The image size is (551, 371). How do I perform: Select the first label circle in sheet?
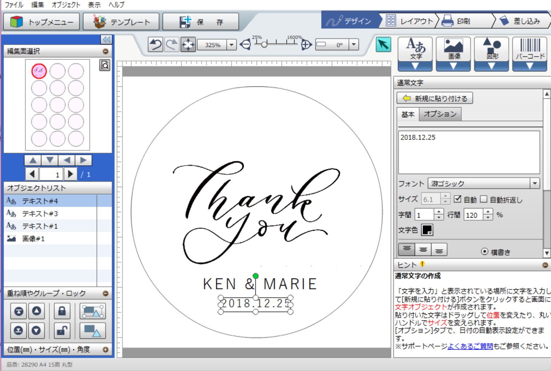pos(39,71)
